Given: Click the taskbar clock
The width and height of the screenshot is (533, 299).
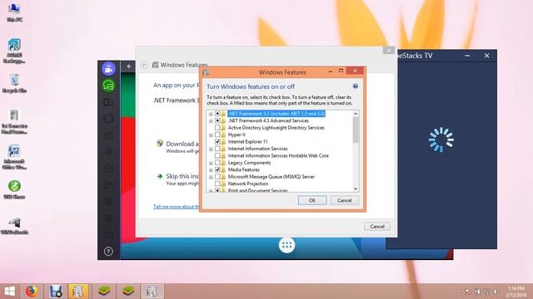Looking at the screenshot, I should click(x=516, y=292).
